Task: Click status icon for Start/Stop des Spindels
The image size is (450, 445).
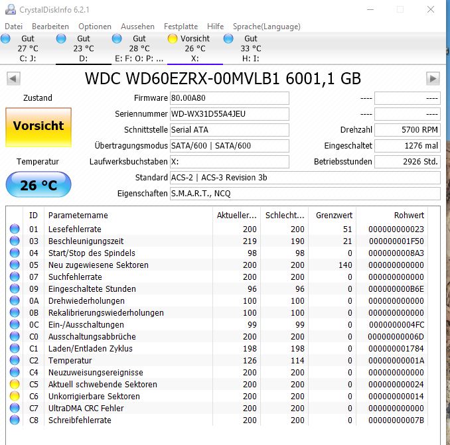Action: [x=15, y=253]
